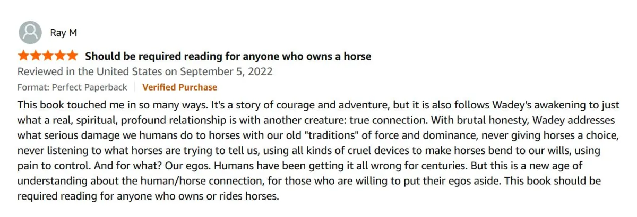Click the second orange rating star

click(36, 56)
